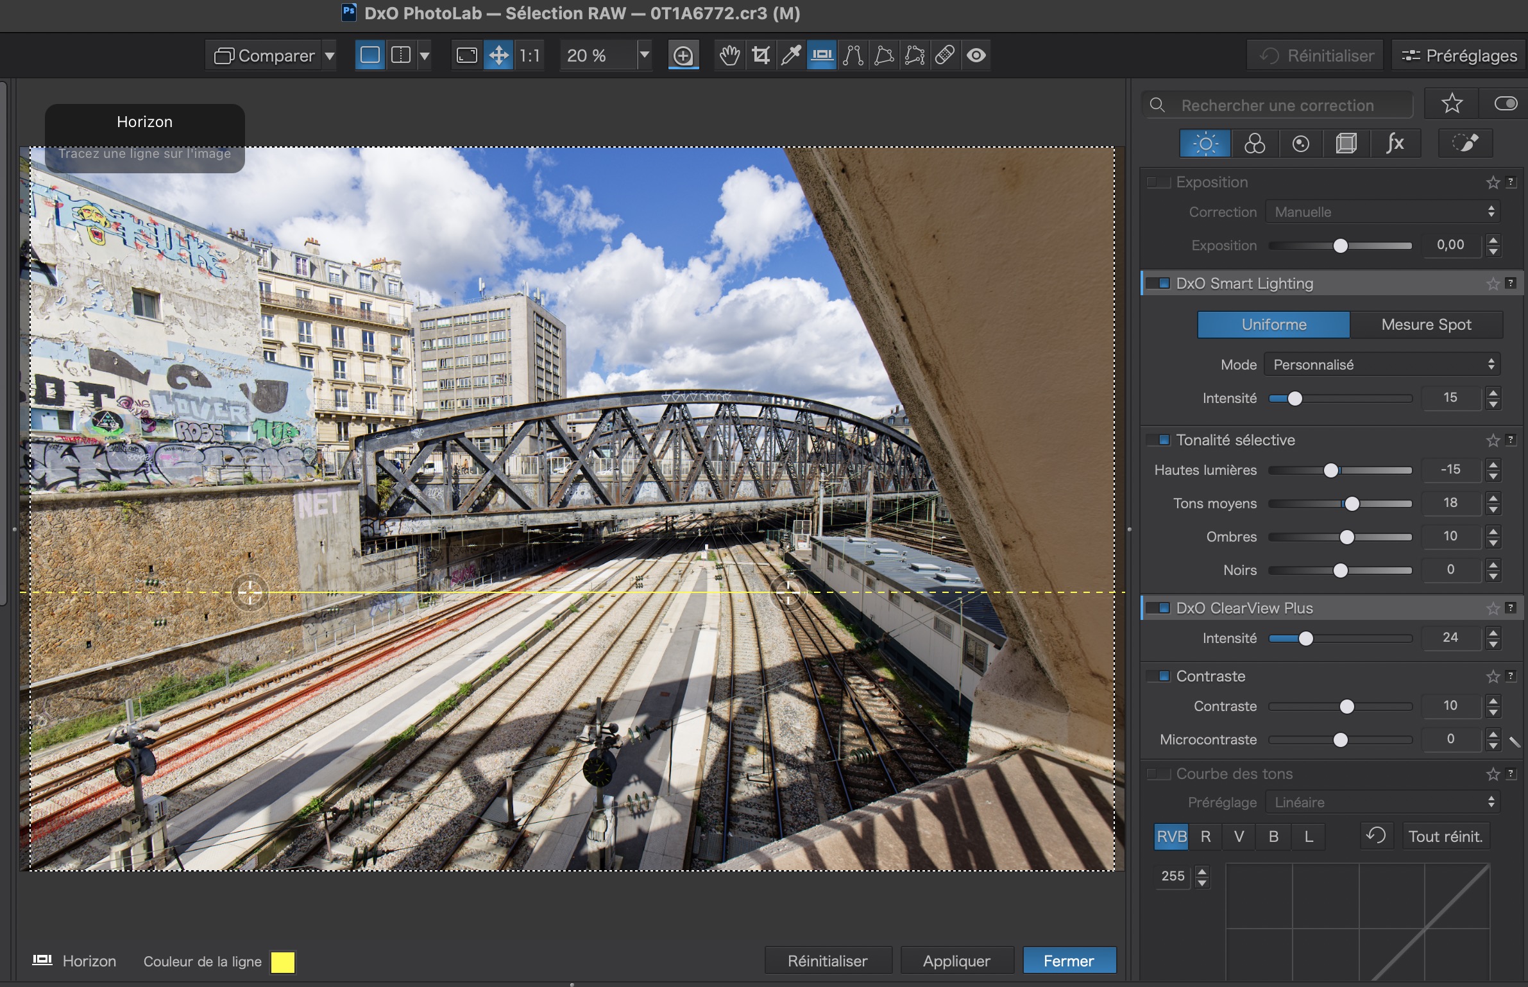Open the fx effects palette tab
This screenshot has height=987, width=1528.
[1395, 144]
